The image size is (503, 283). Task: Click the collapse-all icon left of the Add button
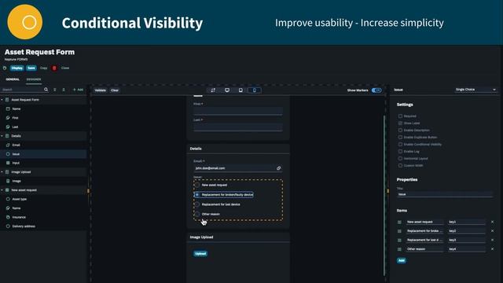[64, 90]
